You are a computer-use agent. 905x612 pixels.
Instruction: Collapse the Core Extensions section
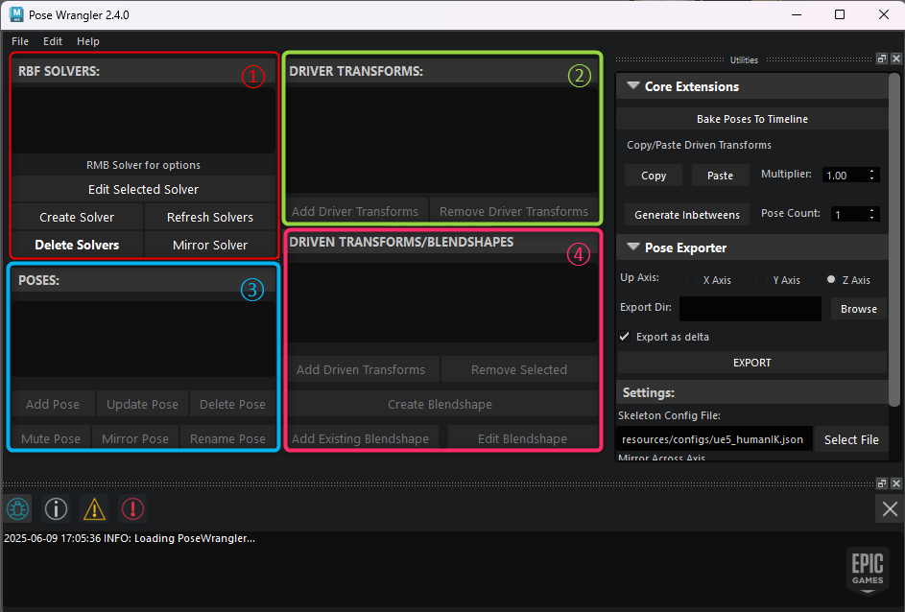pos(633,86)
